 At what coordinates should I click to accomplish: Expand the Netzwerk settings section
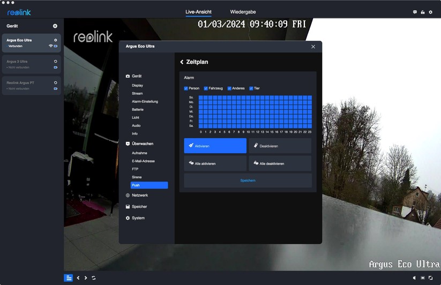coord(140,196)
